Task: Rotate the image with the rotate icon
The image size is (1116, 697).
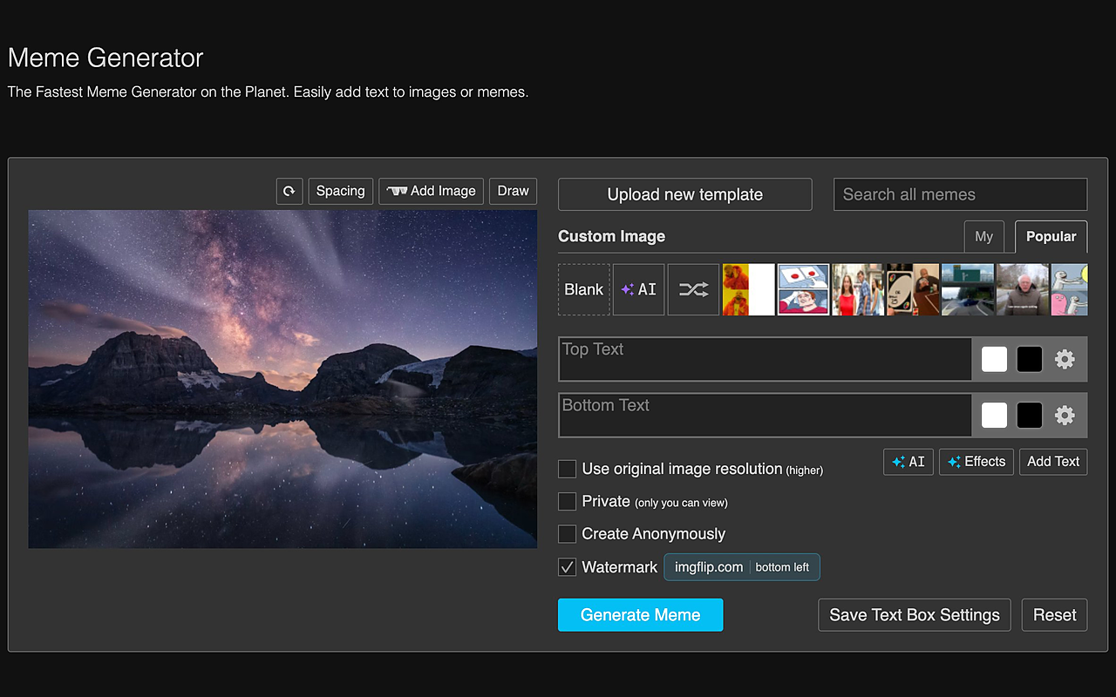Action: (x=289, y=191)
